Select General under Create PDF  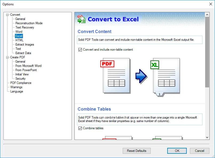[x=20, y=62]
